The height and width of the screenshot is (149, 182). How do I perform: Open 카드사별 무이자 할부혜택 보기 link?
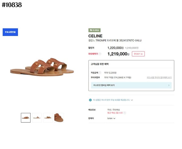click(x=159, y=78)
